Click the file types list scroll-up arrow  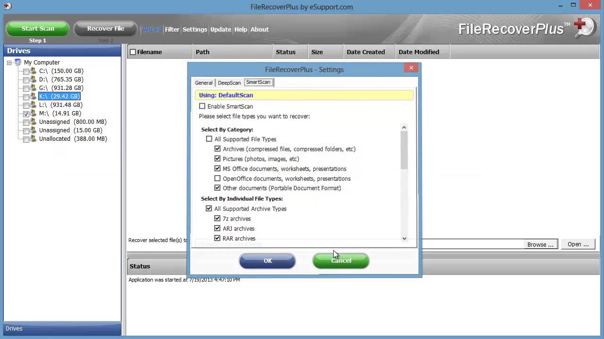pos(404,128)
